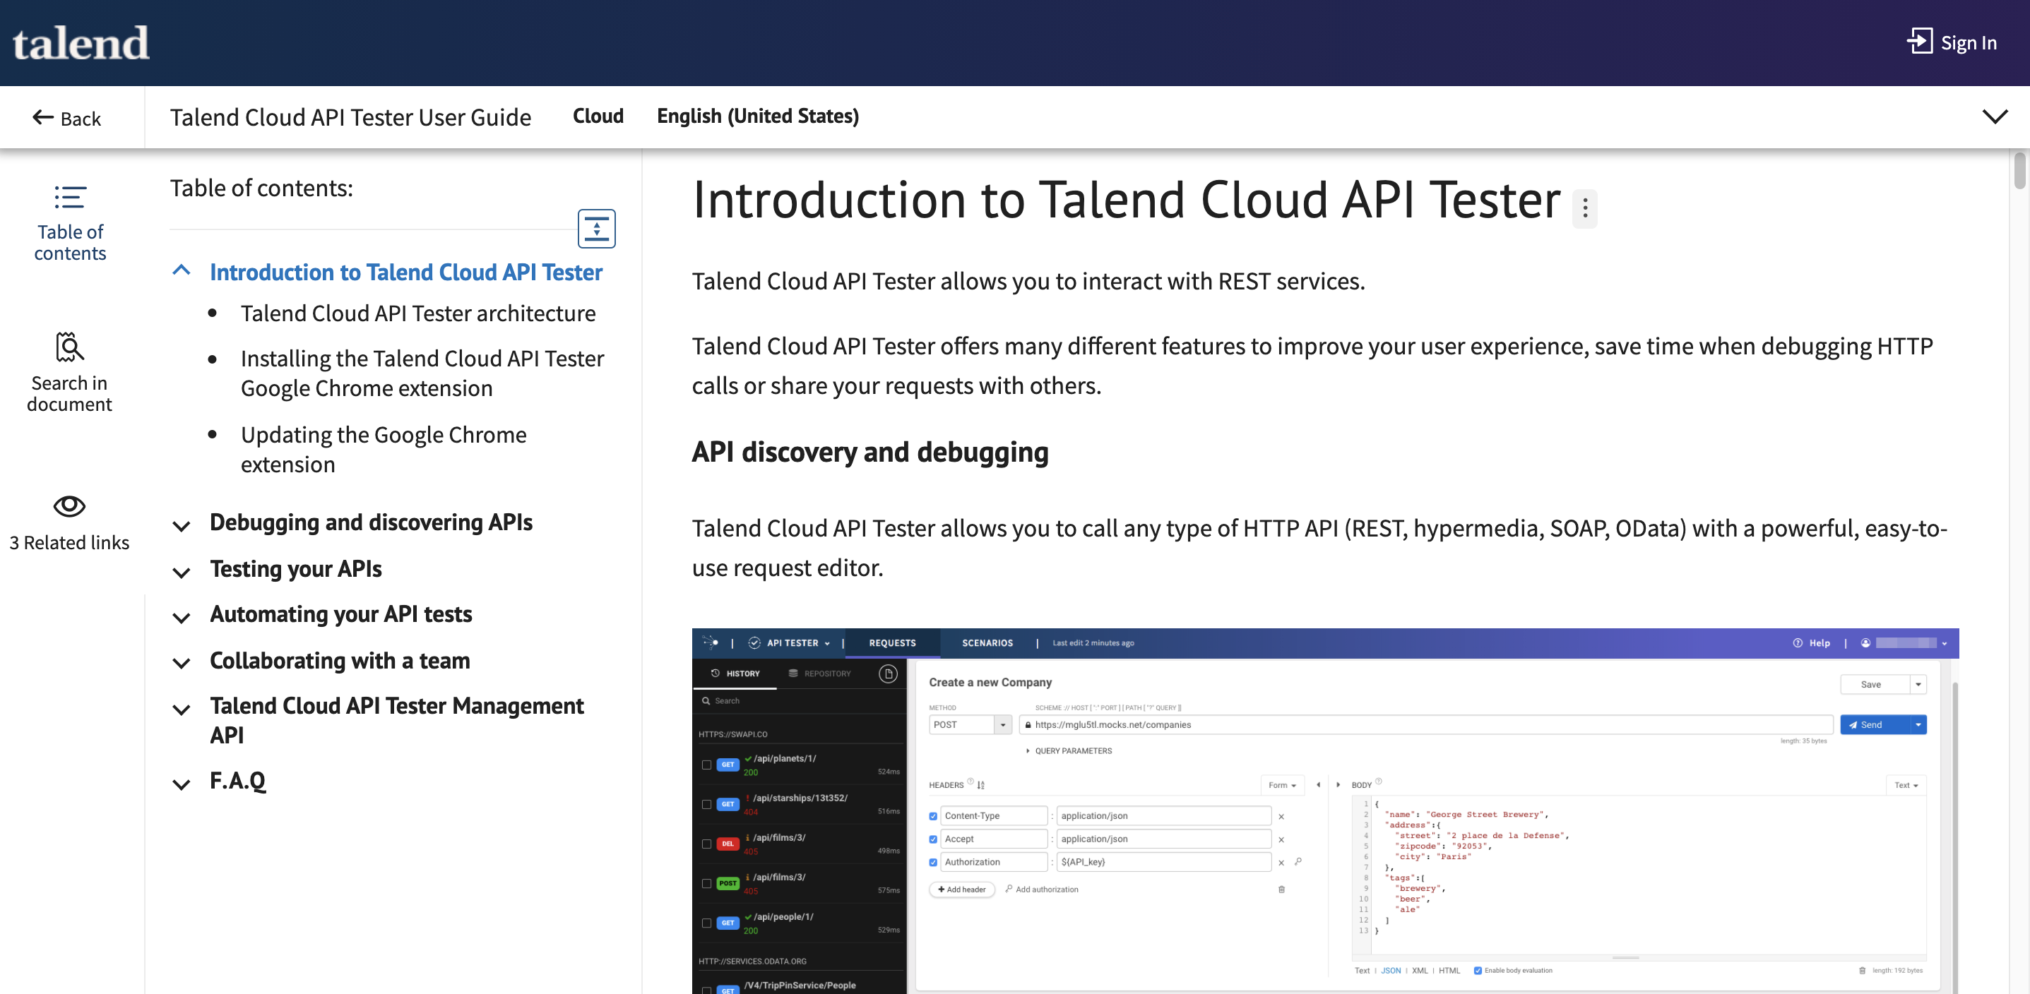Click the talend logo

tap(81, 42)
